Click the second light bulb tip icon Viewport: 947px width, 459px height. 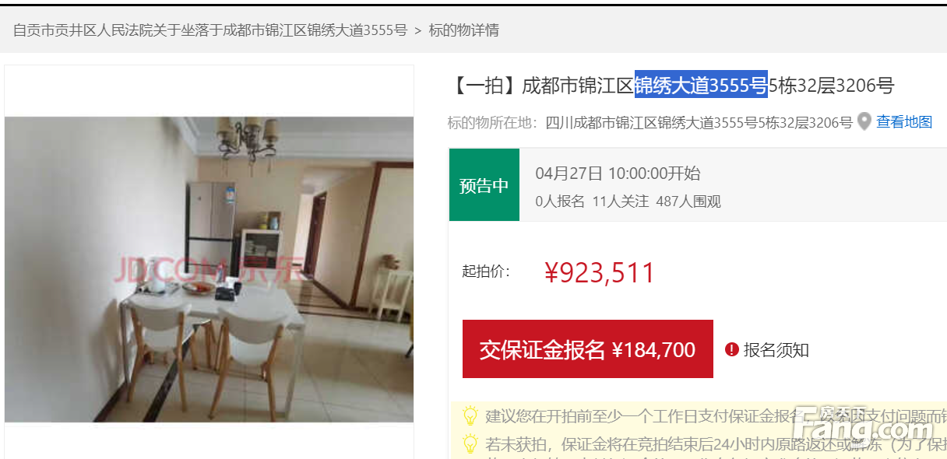tap(470, 443)
